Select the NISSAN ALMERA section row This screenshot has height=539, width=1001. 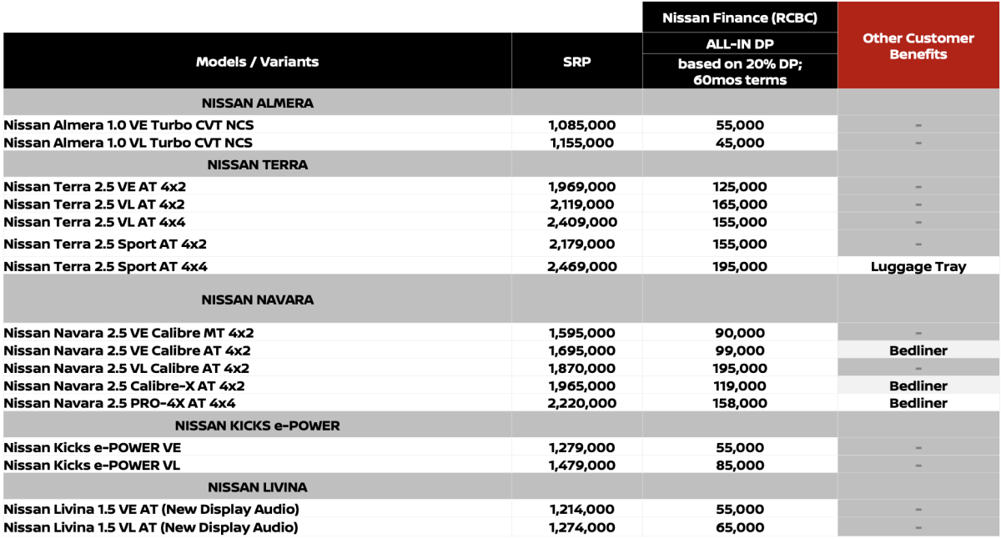(x=257, y=103)
